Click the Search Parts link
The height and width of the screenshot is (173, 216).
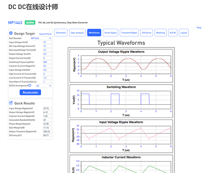pos(45,34)
